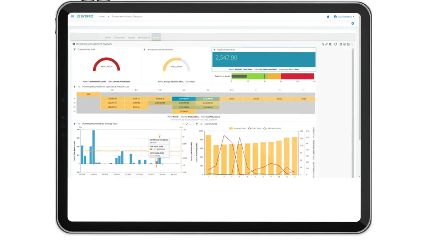The height and width of the screenshot is (240, 427).
Task: Click the share link icon on the toolbar
Action: pyautogui.click(x=327, y=44)
